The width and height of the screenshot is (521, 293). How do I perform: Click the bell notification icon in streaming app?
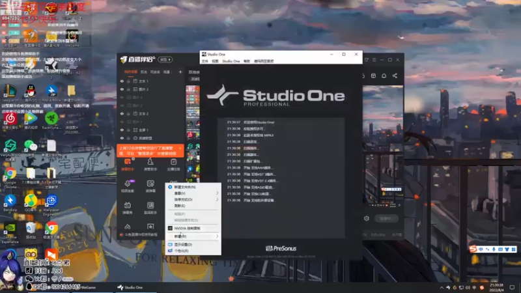(x=384, y=76)
